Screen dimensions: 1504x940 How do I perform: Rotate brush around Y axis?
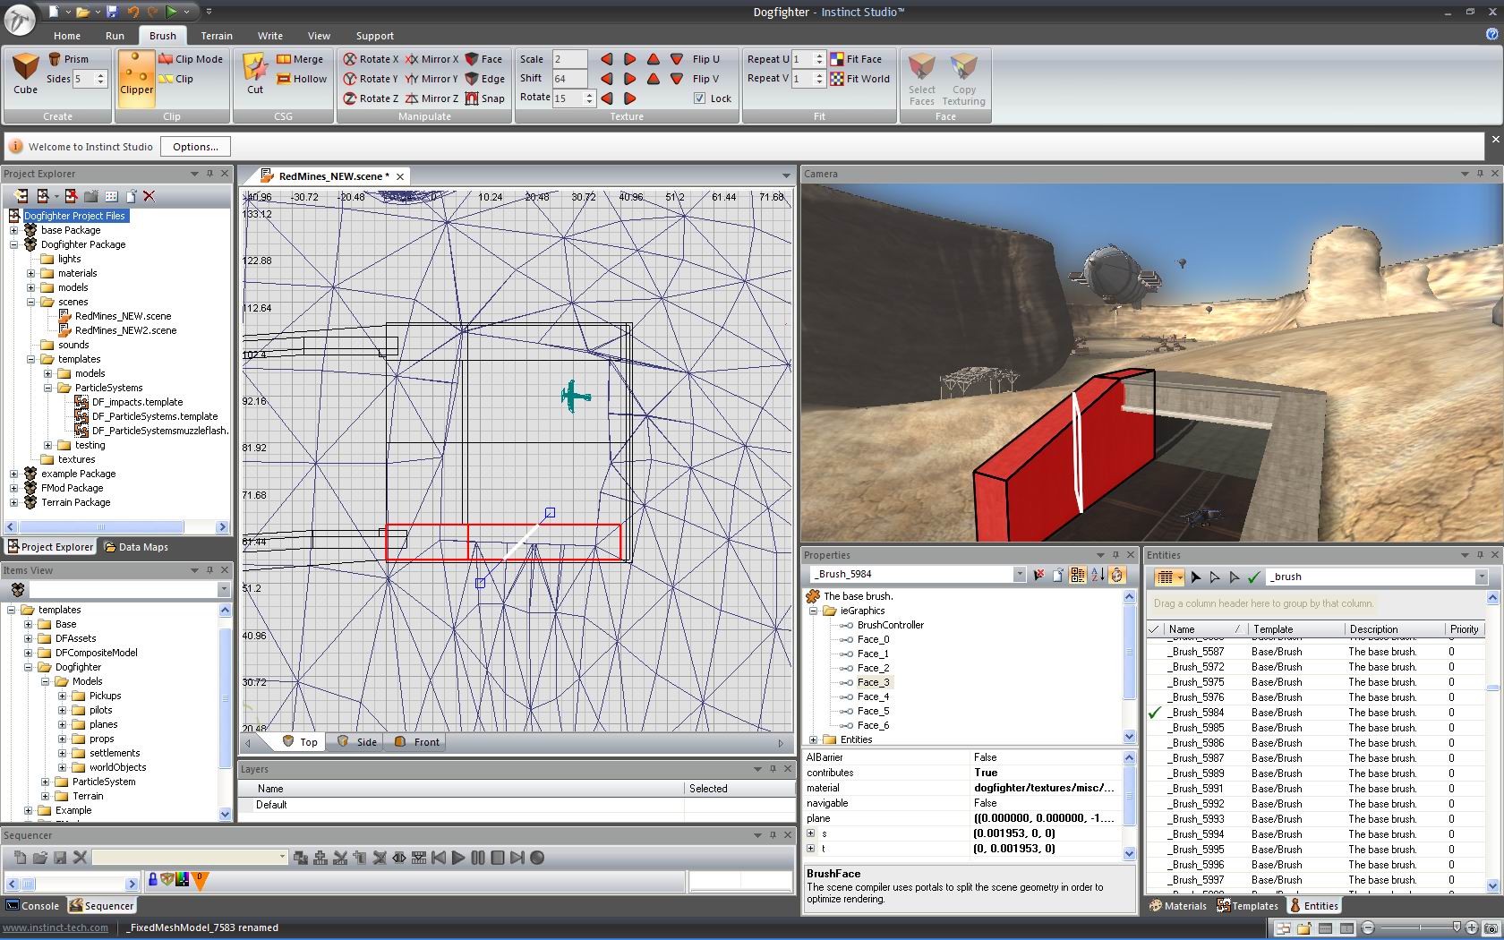coord(371,79)
